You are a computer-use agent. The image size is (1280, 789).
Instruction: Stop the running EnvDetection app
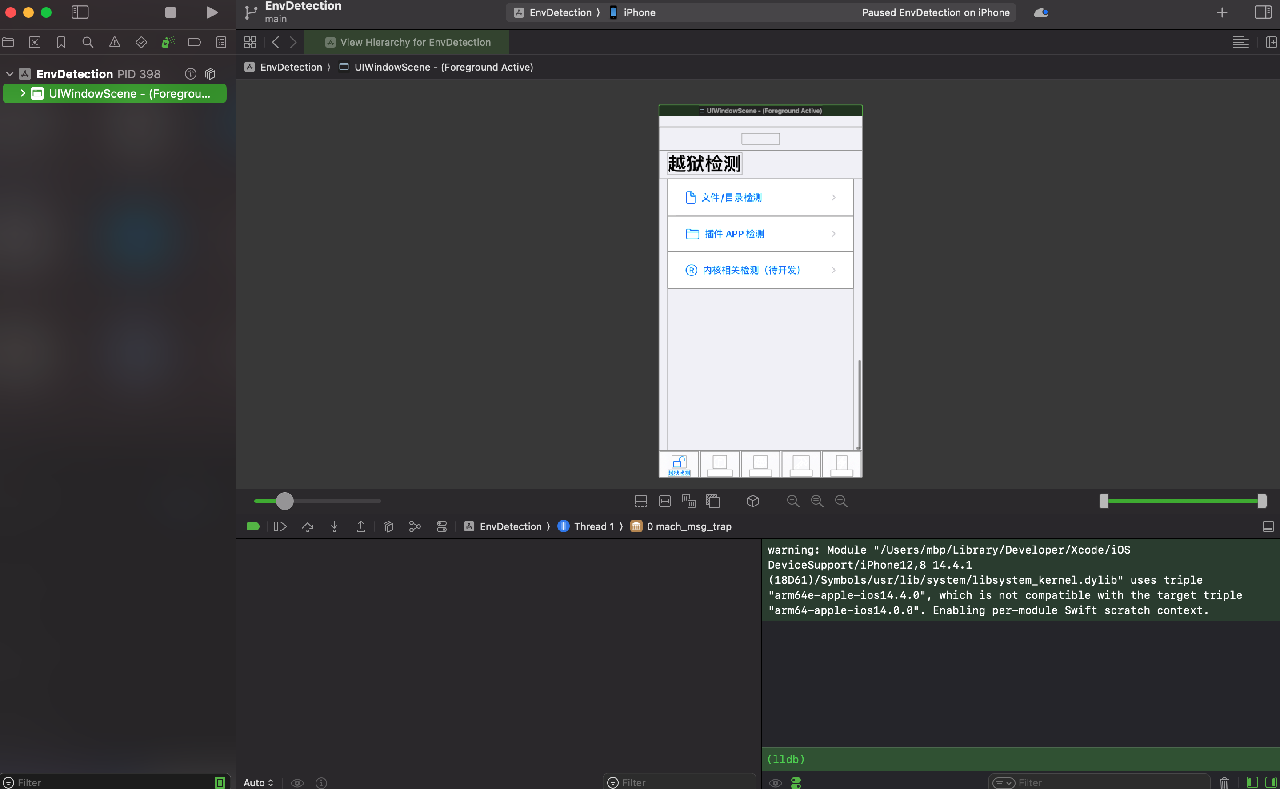coord(170,12)
